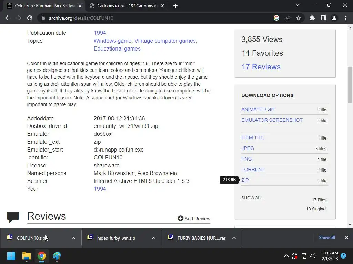353x264 pixels.
Task: Click identifier value COLFUN10
Action: tap(108, 157)
